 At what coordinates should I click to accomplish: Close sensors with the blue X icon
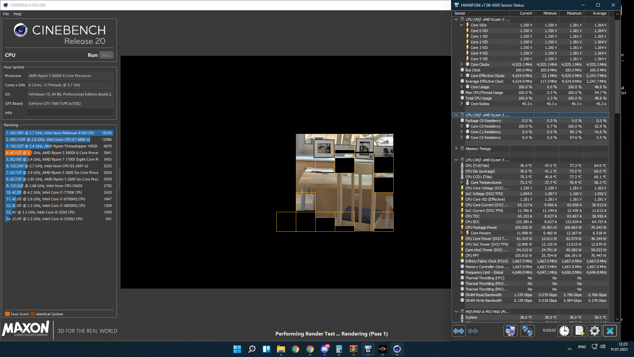click(x=610, y=331)
